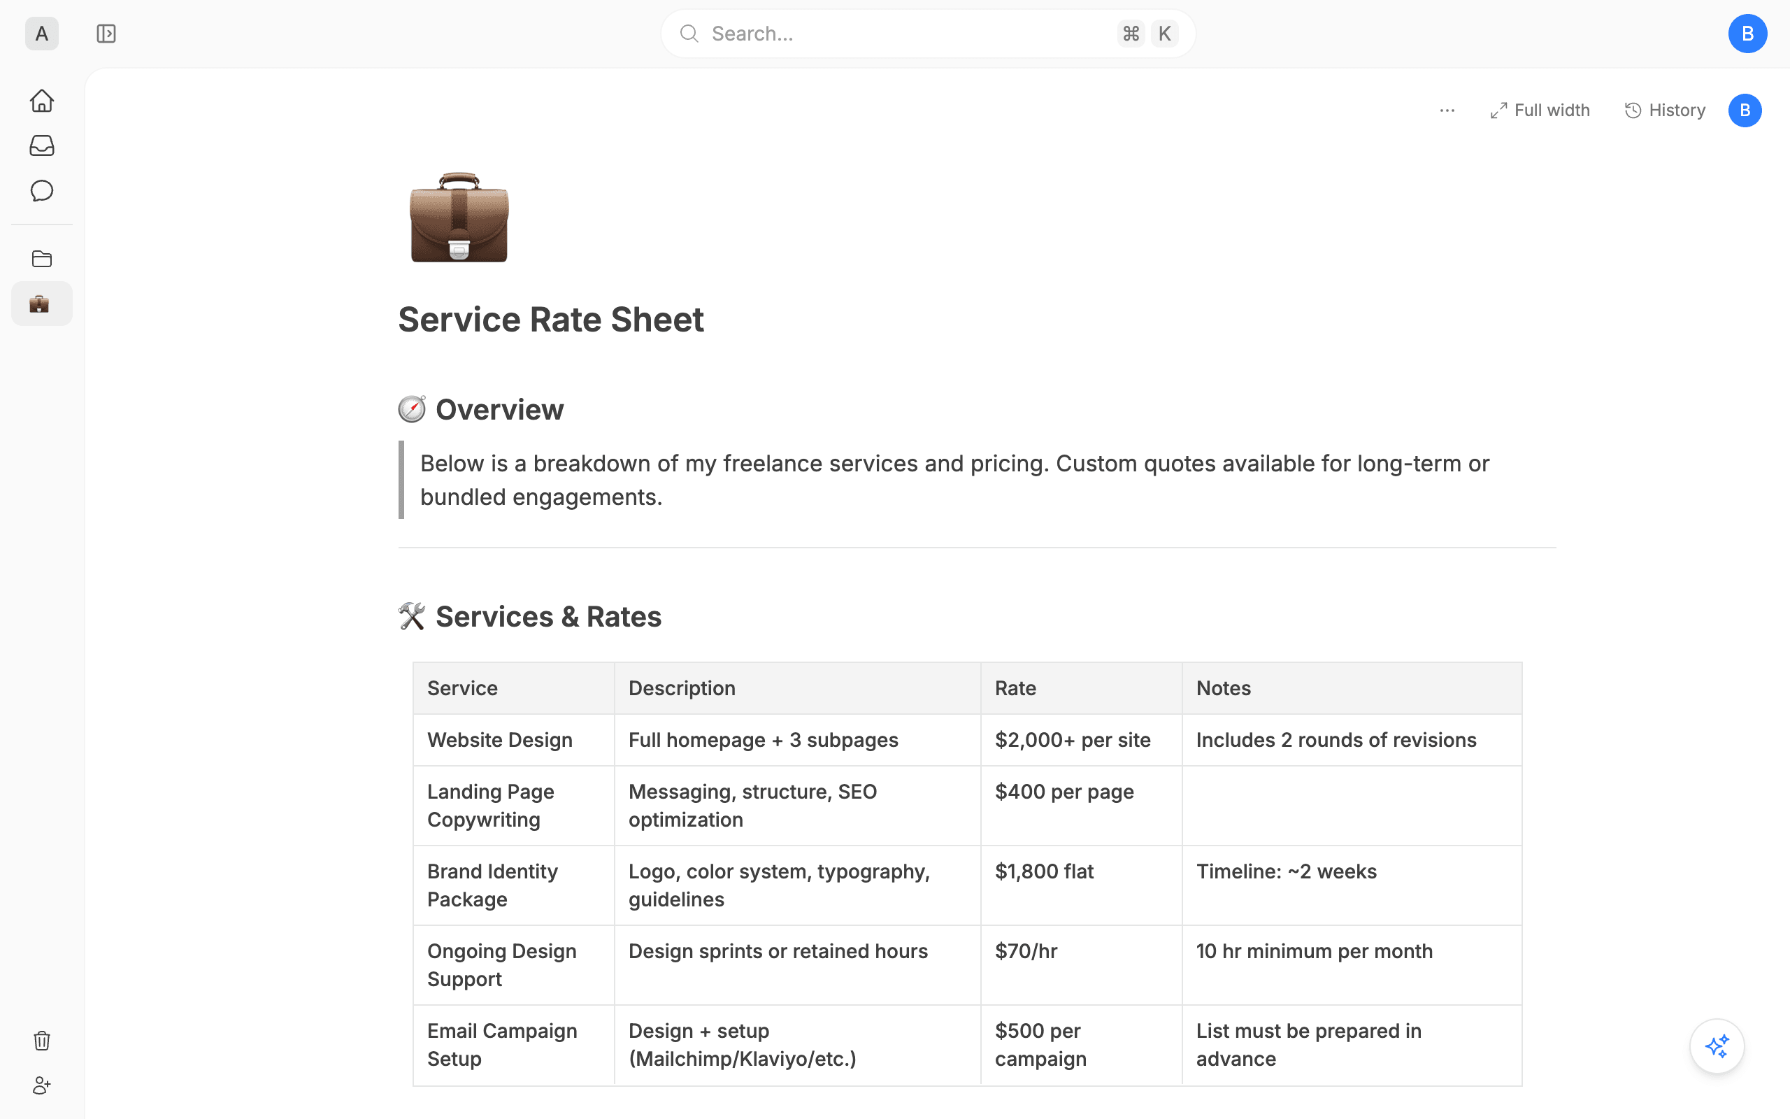
Task: Click the 10 hr minimum per month cell
Action: (1352, 966)
